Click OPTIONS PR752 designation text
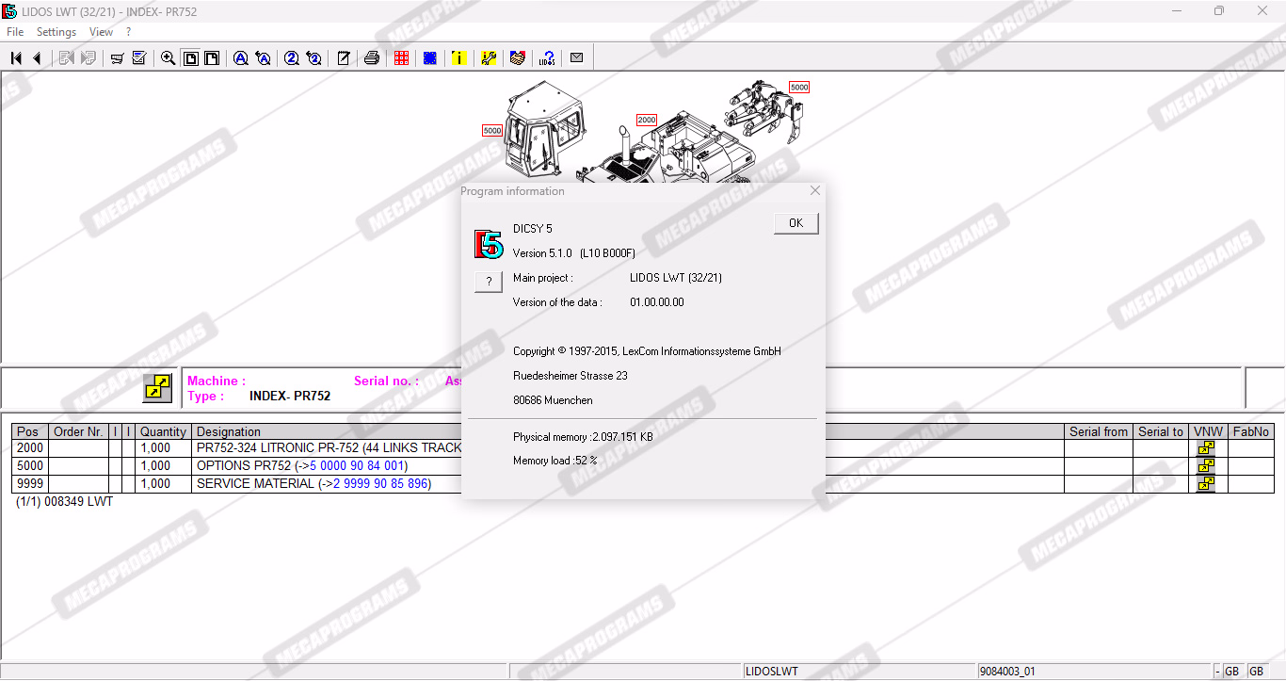 coord(244,466)
